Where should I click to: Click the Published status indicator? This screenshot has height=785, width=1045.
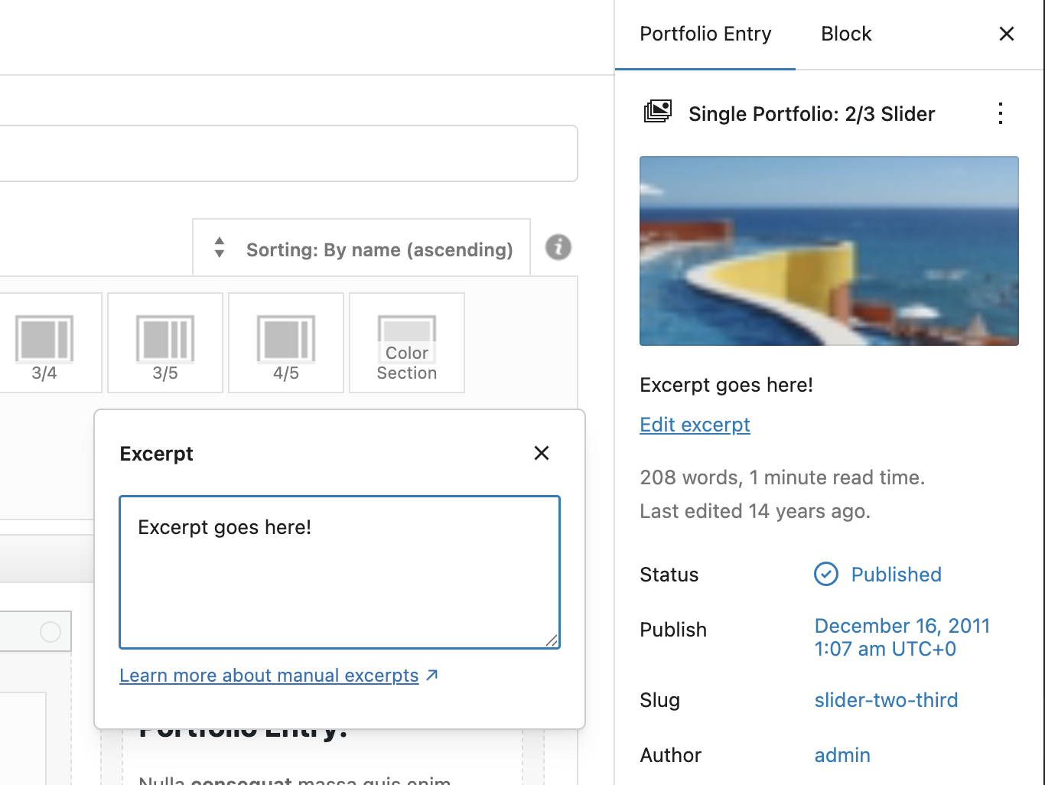click(878, 575)
